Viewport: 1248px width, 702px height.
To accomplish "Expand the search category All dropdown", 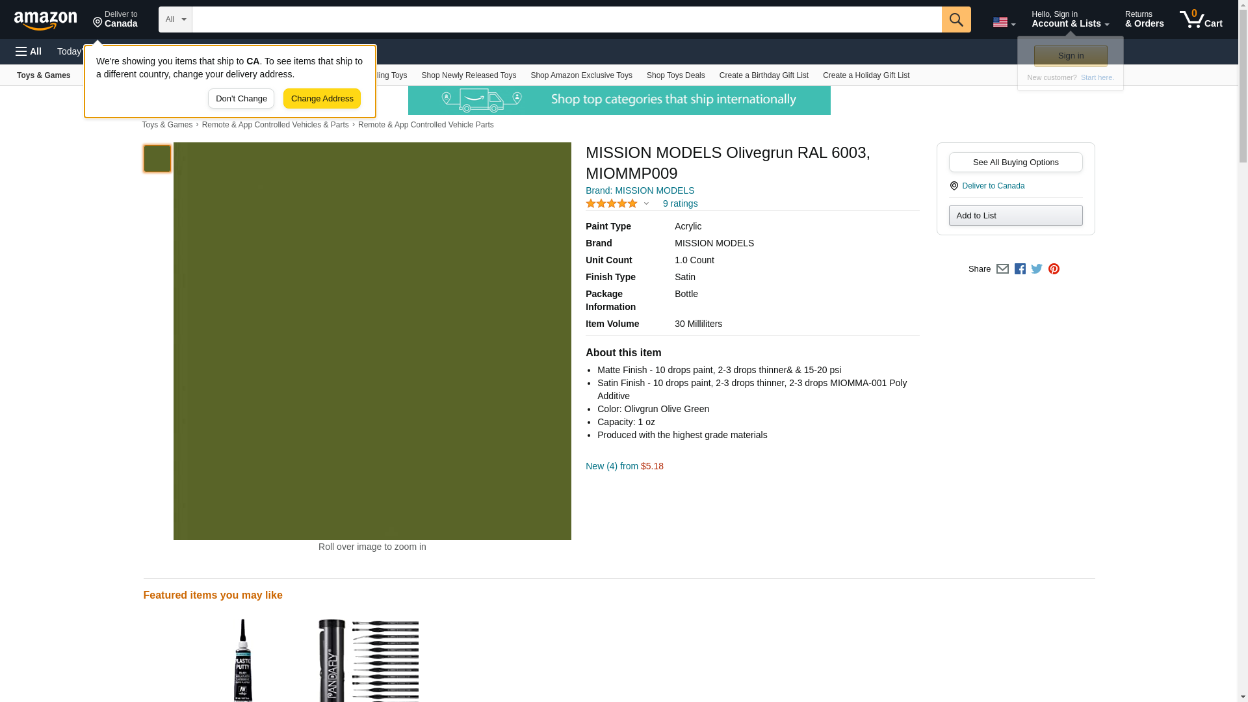I will [x=175, y=19].
